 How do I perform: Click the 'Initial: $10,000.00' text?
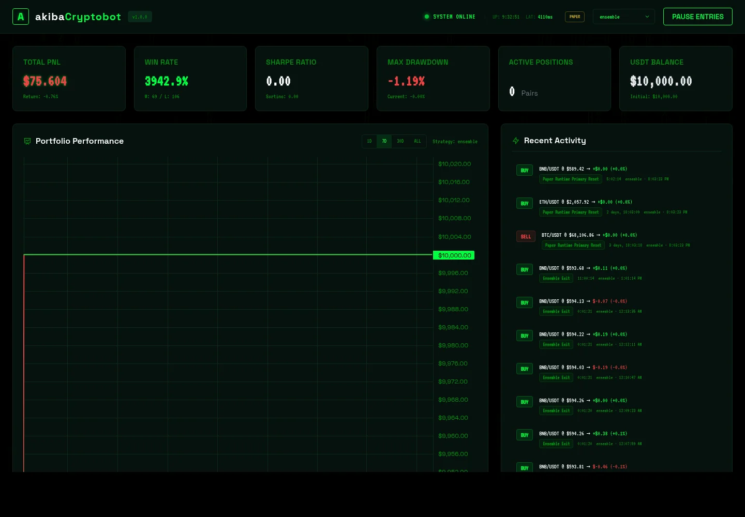(654, 97)
